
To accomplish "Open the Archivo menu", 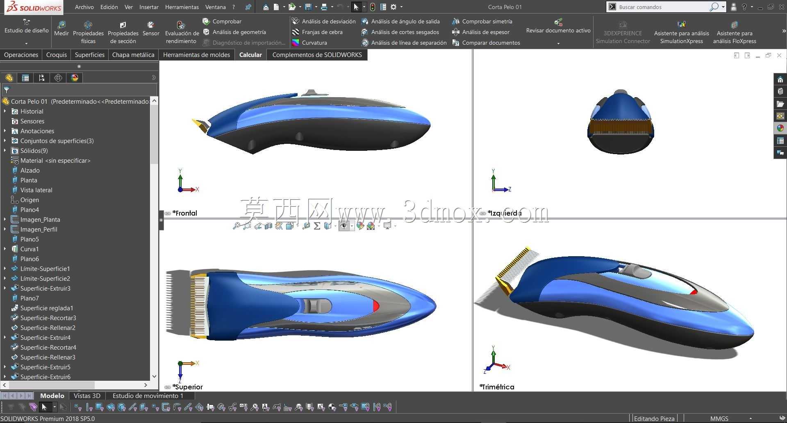I will (84, 7).
